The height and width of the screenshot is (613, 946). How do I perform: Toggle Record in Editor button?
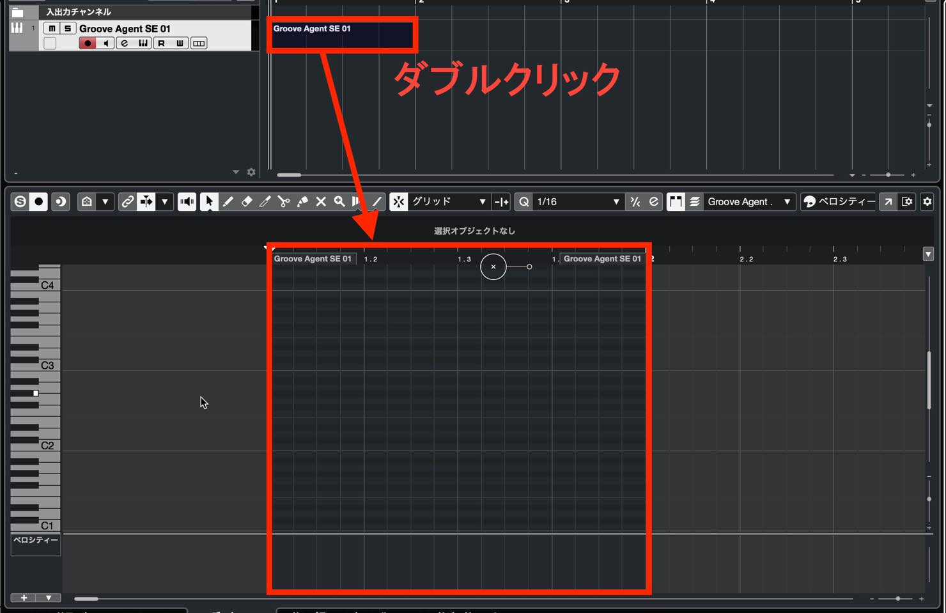[39, 201]
